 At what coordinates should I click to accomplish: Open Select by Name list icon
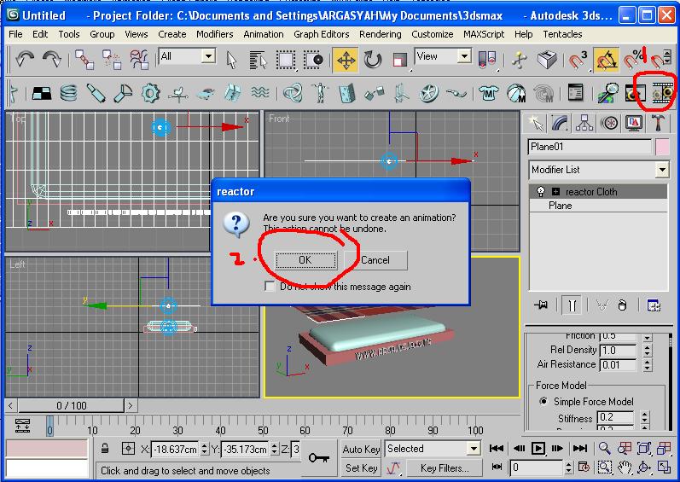pos(258,60)
